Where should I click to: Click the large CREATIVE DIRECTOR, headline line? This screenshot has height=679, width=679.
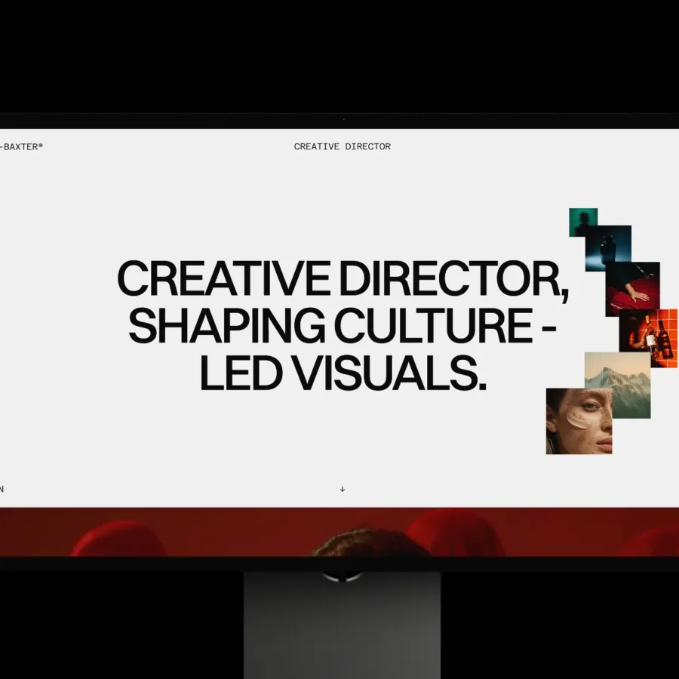click(343, 279)
